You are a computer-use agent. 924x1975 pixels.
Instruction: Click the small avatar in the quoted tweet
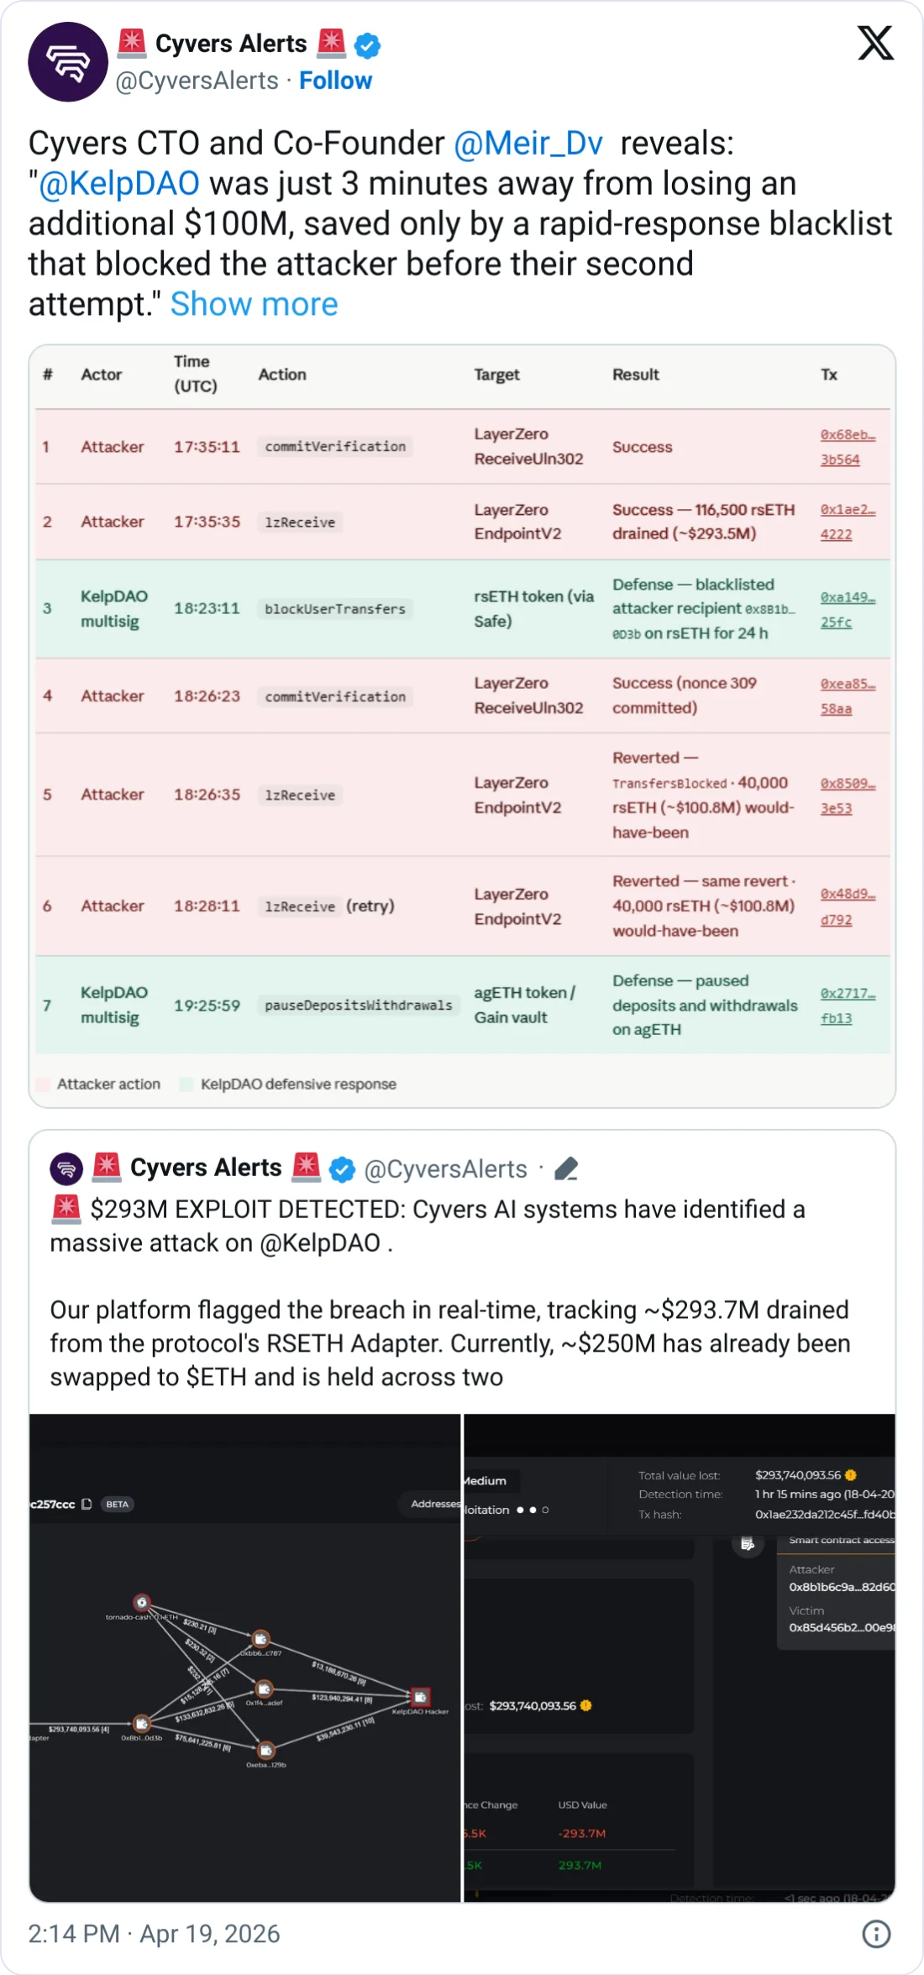click(66, 1169)
